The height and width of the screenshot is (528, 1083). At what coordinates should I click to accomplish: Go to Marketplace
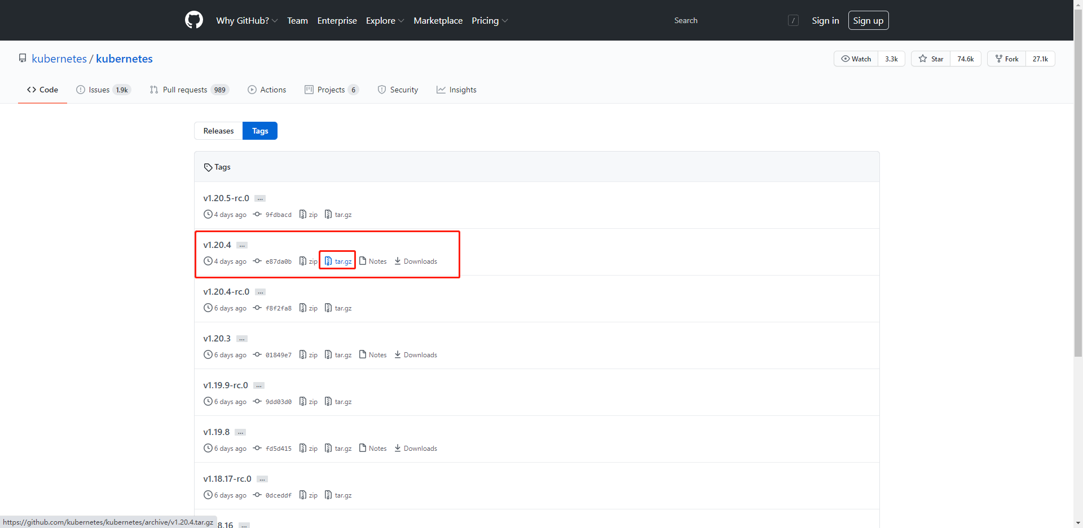(438, 20)
